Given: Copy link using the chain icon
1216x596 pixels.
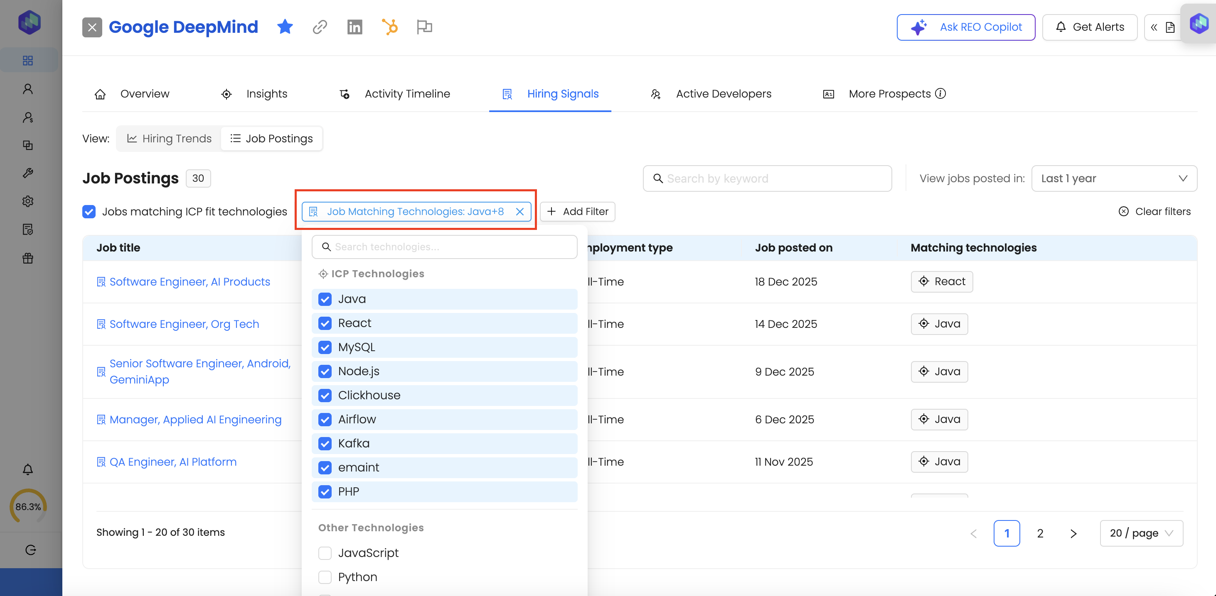Looking at the screenshot, I should click(320, 27).
